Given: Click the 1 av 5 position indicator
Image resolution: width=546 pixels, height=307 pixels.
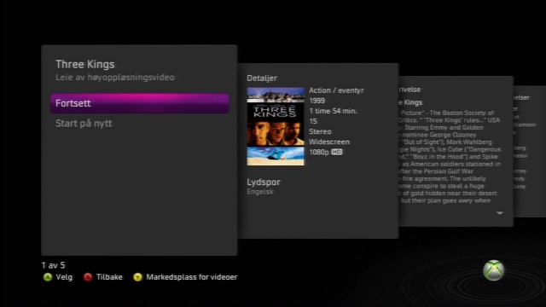Looking at the screenshot, I should (53, 265).
